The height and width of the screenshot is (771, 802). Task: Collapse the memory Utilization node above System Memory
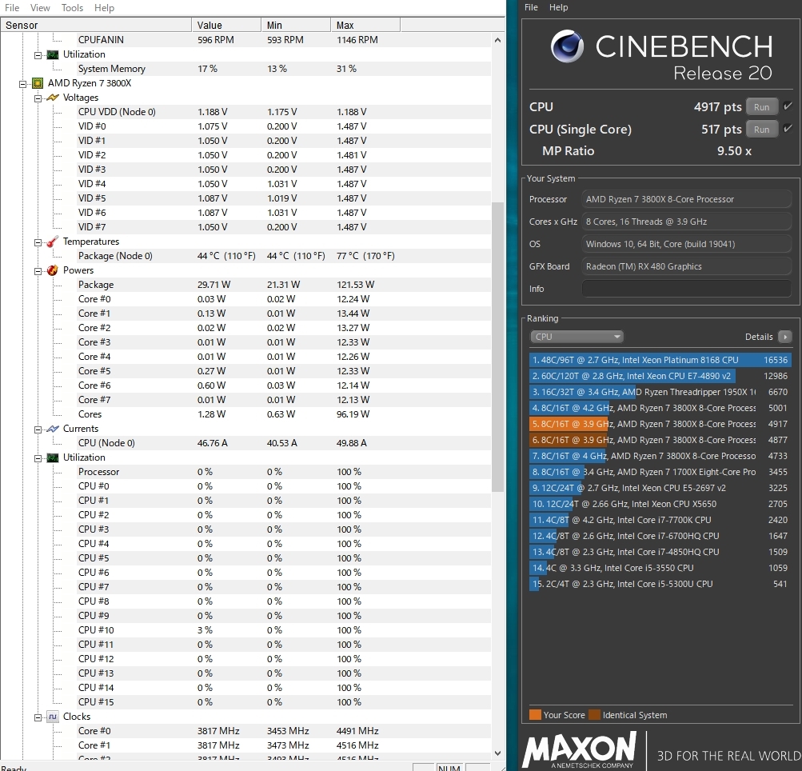pyautogui.click(x=38, y=55)
